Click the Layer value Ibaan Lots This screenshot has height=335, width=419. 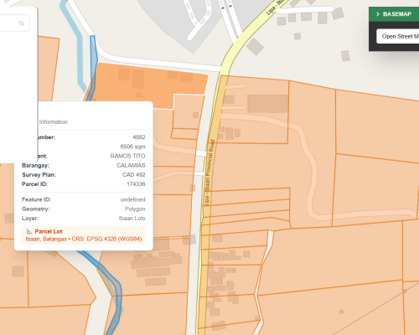[x=132, y=219]
